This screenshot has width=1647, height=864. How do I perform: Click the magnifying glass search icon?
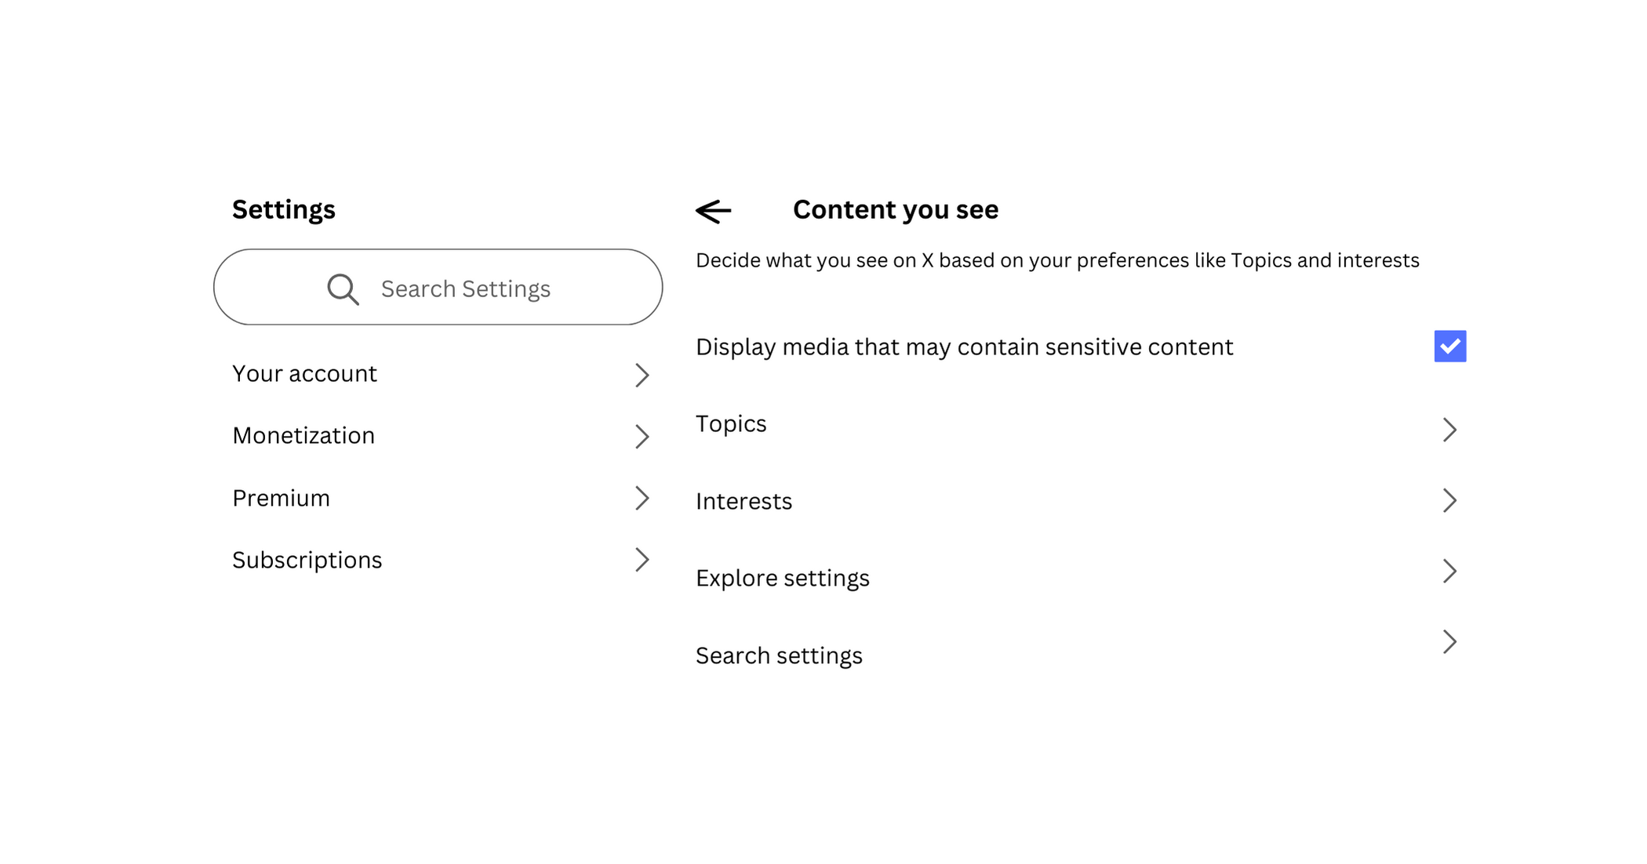[x=343, y=289]
